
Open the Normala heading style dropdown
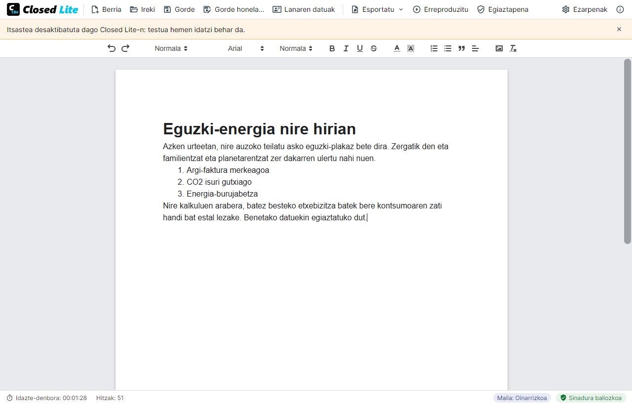(171, 48)
